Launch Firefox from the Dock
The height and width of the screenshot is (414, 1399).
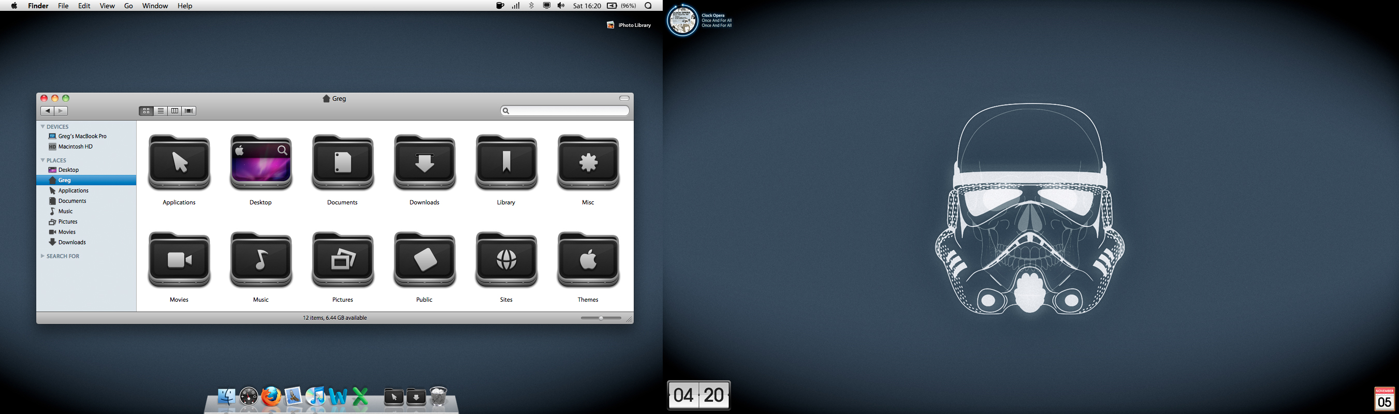271,396
